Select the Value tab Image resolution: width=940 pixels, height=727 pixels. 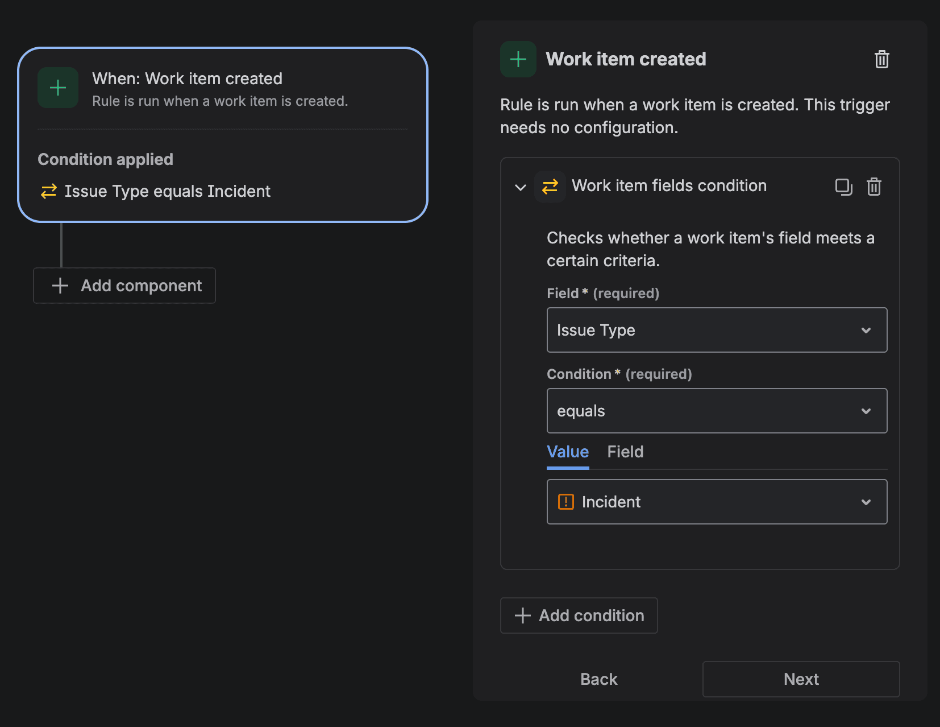pyautogui.click(x=567, y=452)
